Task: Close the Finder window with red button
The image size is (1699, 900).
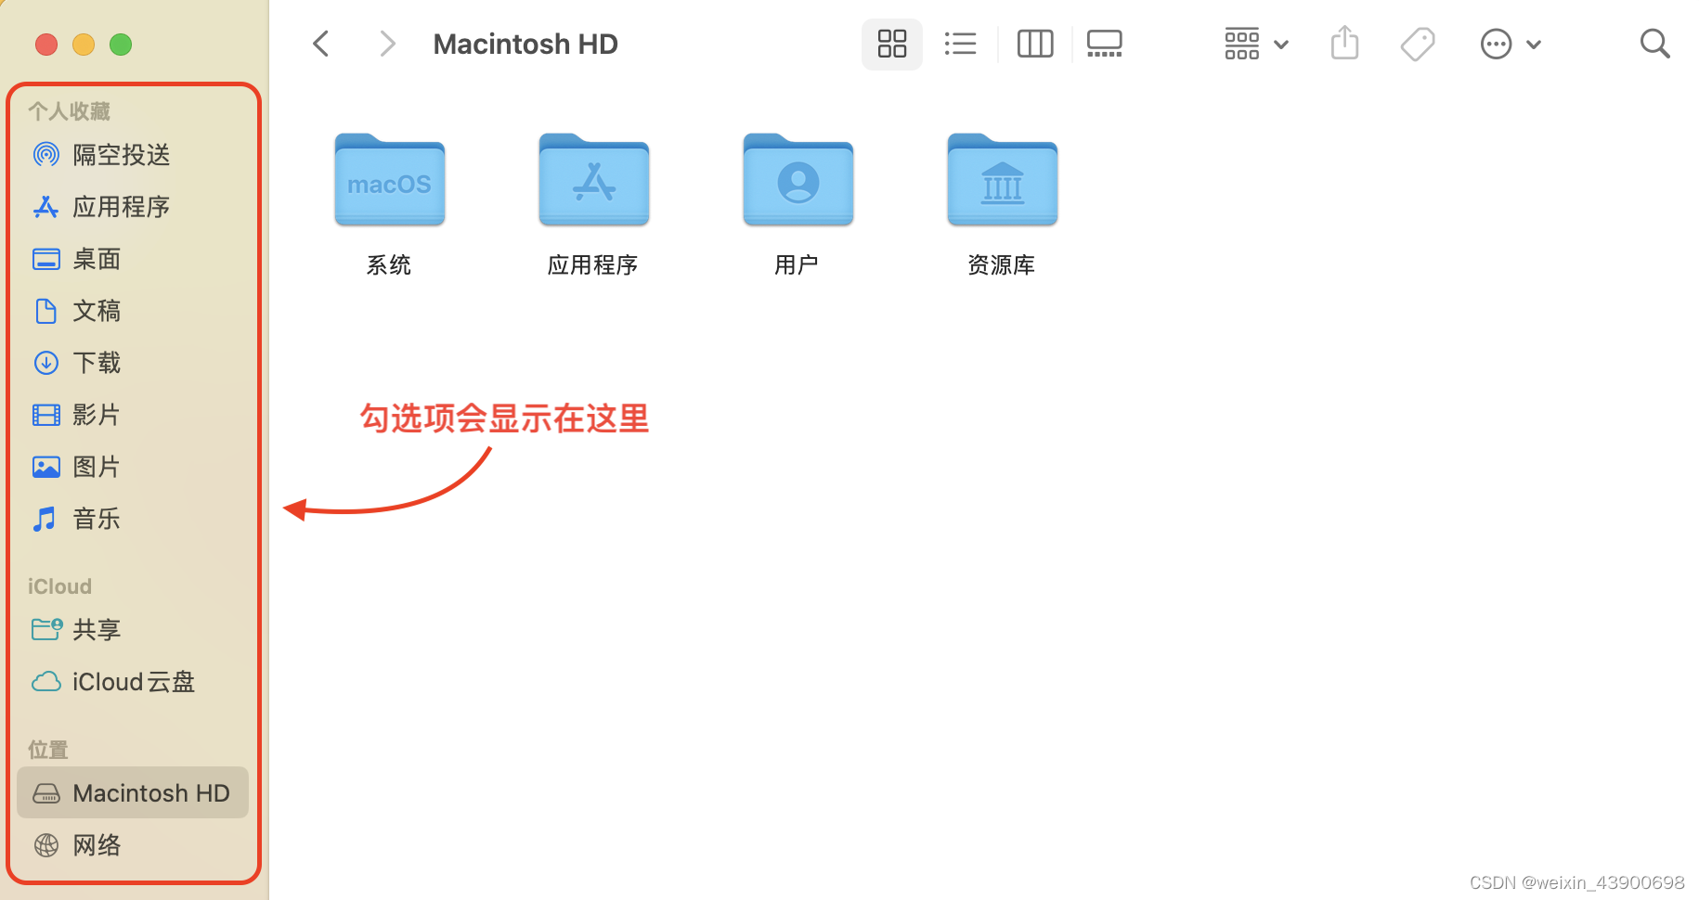Action: (x=46, y=45)
